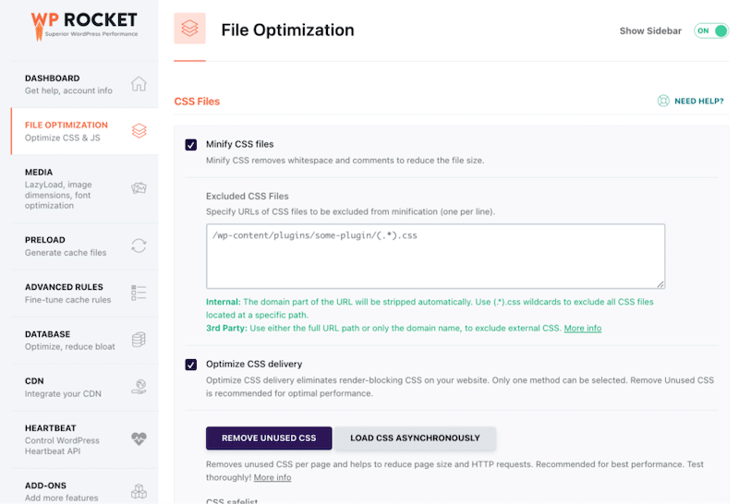Click the Preload refresh arrows icon
The width and height of the screenshot is (739, 504).
[x=139, y=246]
